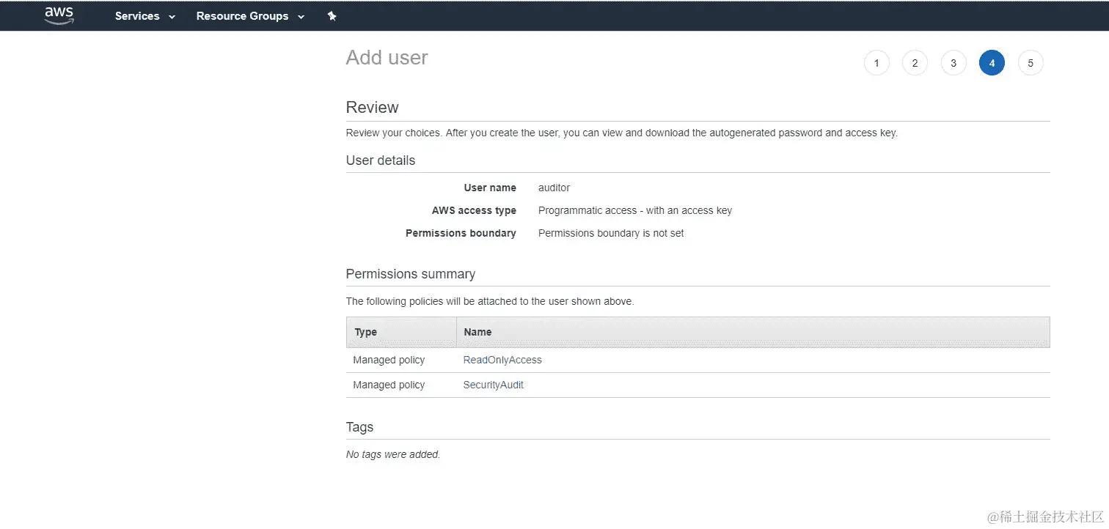Click the AWS logo home icon
This screenshot has width=1109, height=529.
tap(59, 15)
